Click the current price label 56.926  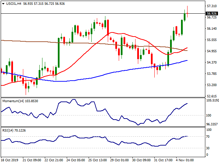click(x=212, y=14)
